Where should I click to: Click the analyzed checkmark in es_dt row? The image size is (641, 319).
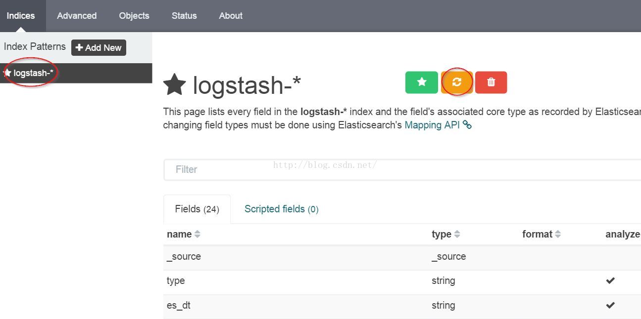click(610, 305)
